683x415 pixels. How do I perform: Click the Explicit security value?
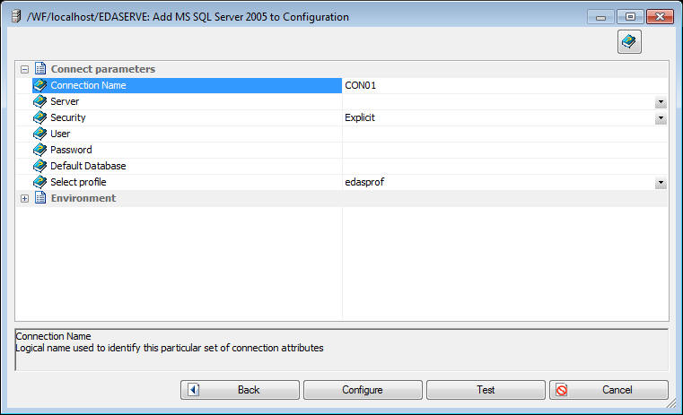(x=360, y=117)
